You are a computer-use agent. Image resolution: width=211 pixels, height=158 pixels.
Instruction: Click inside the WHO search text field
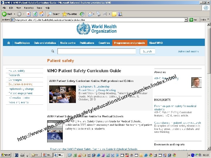[x=96, y=51]
